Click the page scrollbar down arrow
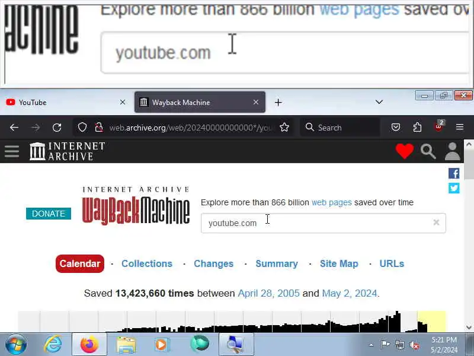This screenshot has height=356, width=474. 469,328
